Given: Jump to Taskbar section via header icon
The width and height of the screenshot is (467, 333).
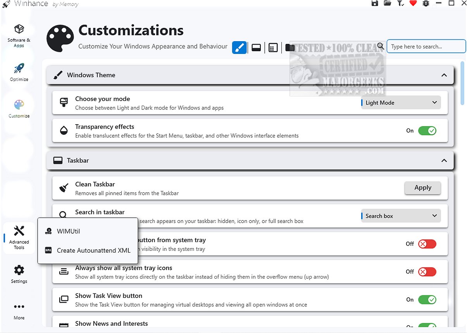Looking at the screenshot, I should pos(256,48).
